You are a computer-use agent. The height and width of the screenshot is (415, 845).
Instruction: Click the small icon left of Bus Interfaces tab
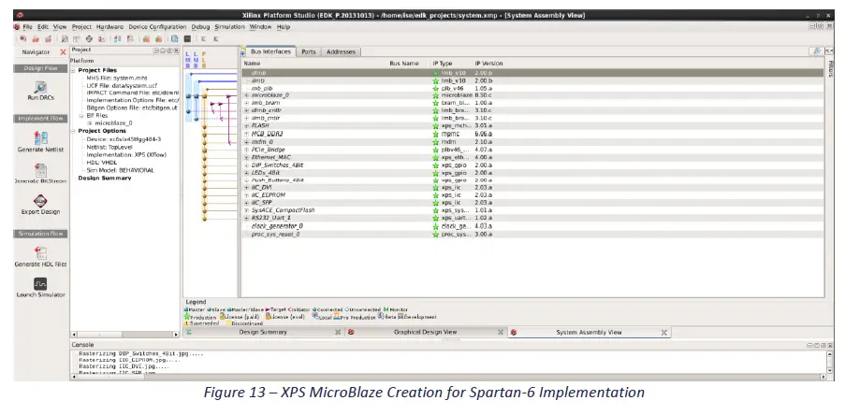coord(243,52)
